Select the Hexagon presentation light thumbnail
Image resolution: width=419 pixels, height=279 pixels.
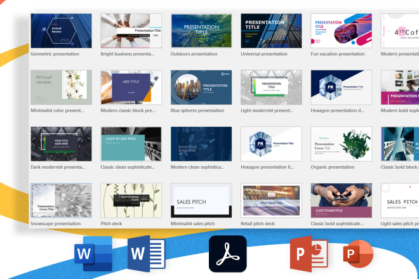(271, 144)
